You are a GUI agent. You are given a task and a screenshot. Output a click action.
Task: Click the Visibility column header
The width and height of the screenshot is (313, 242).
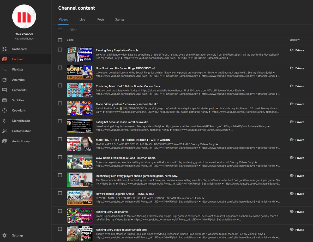(x=294, y=40)
